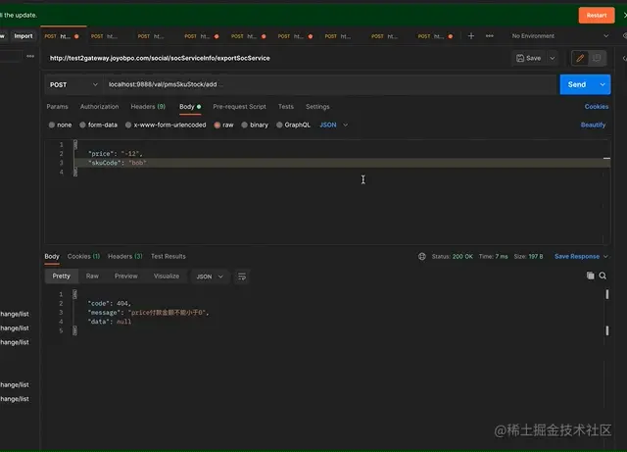Click the Cookies link
Image resolution: width=627 pixels, height=452 pixels.
[597, 107]
